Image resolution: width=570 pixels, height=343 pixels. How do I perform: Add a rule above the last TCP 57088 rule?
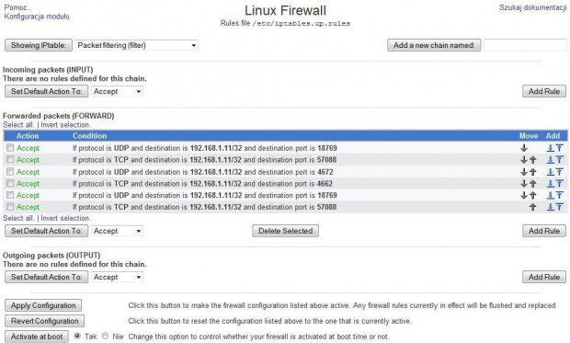560,207
